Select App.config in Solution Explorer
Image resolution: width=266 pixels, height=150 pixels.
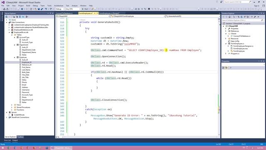[235, 41]
